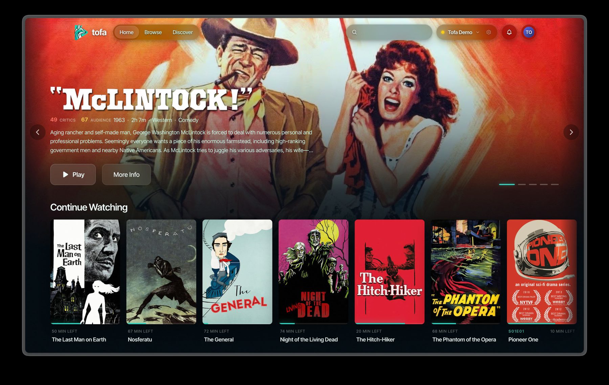Click the tofa fox logo icon
The image size is (609, 385).
point(81,32)
